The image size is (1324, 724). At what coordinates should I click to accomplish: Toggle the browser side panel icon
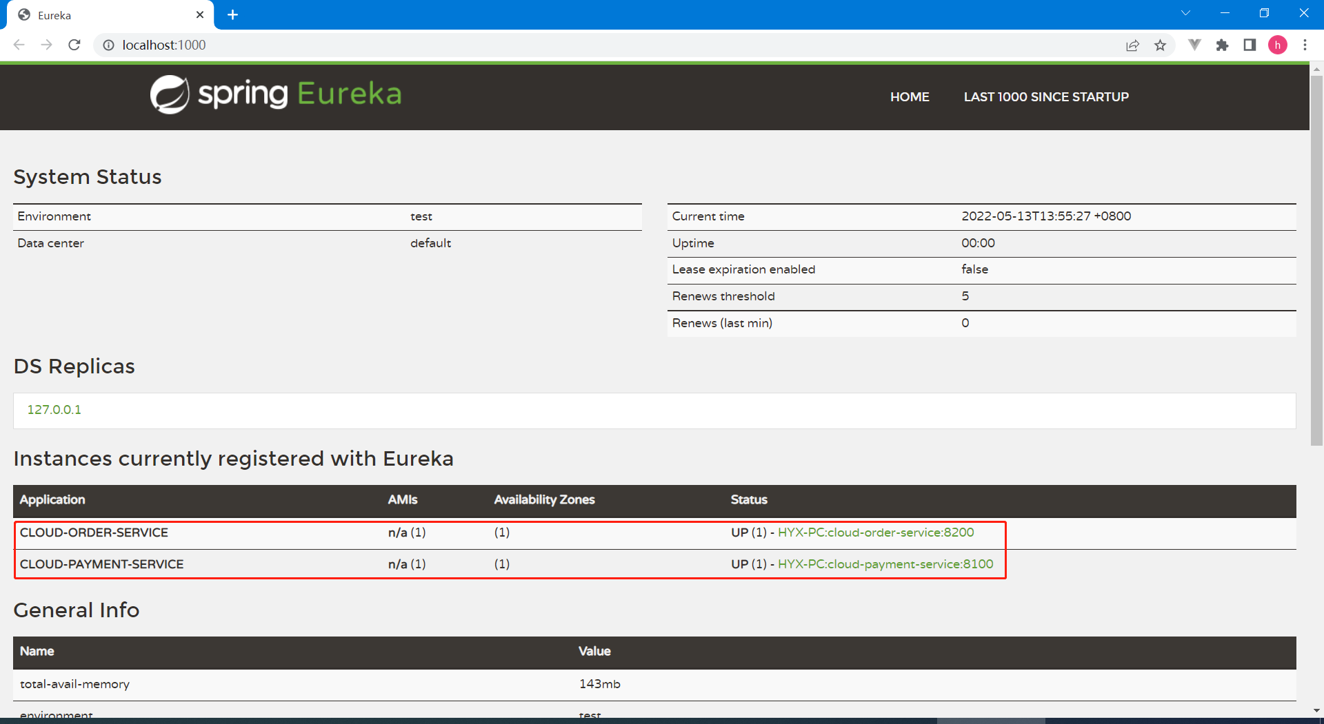(x=1250, y=45)
